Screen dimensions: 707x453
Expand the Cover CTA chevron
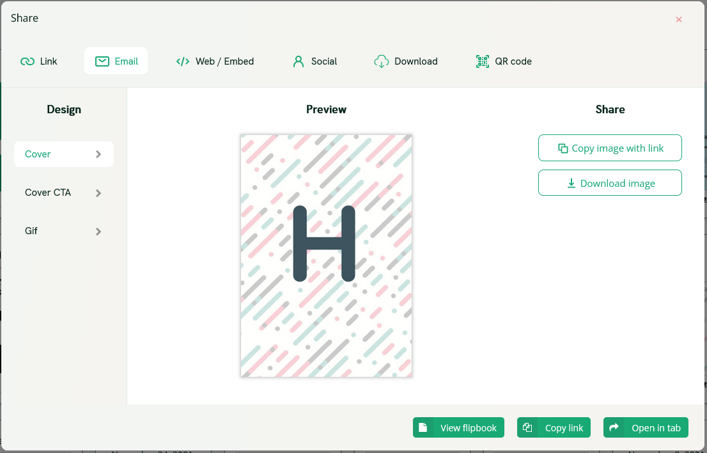click(x=98, y=193)
